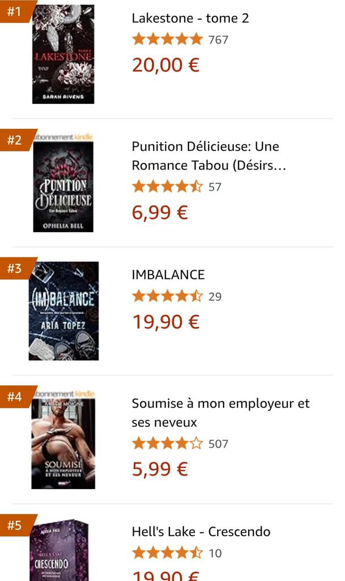Click 'Soumise à mon employeur et ses neveux' title

coord(220,412)
